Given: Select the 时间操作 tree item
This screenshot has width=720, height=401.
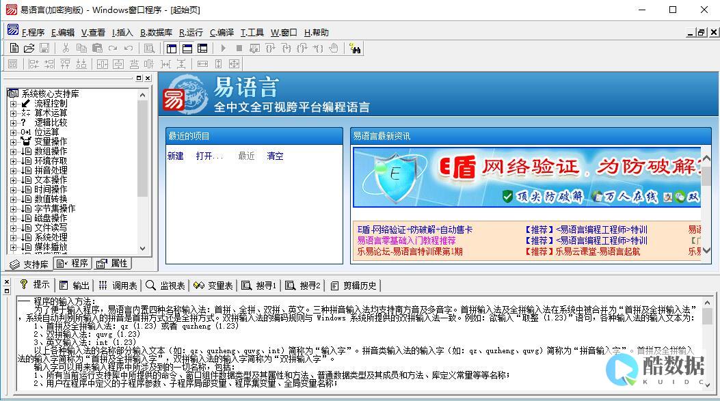Looking at the screenshot, I should coord(51,189).
